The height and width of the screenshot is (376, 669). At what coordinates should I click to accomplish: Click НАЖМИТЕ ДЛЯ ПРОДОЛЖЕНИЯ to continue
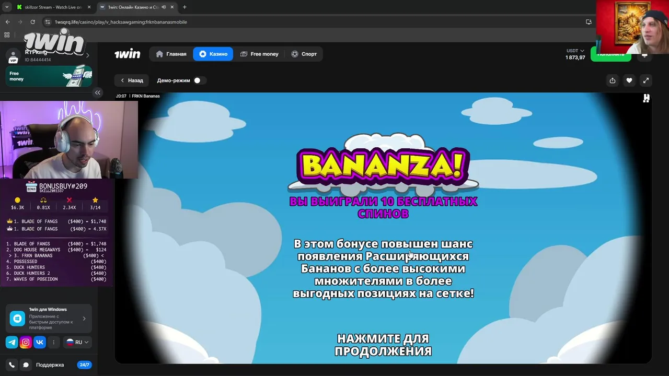(383, 345)
